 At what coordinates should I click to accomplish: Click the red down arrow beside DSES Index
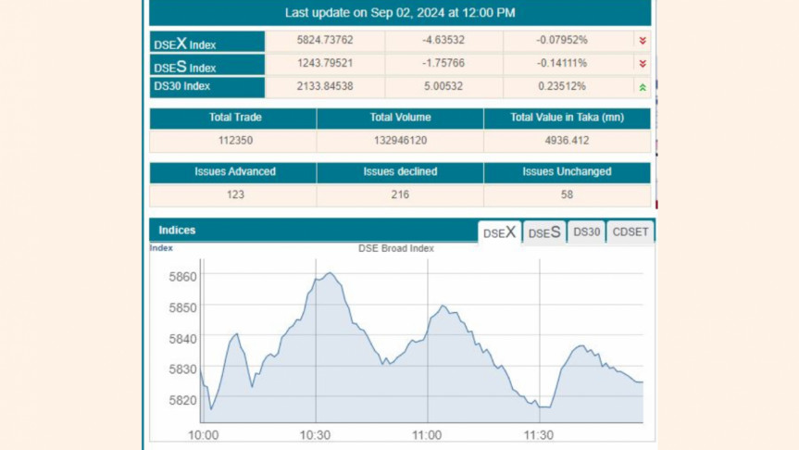643,64
